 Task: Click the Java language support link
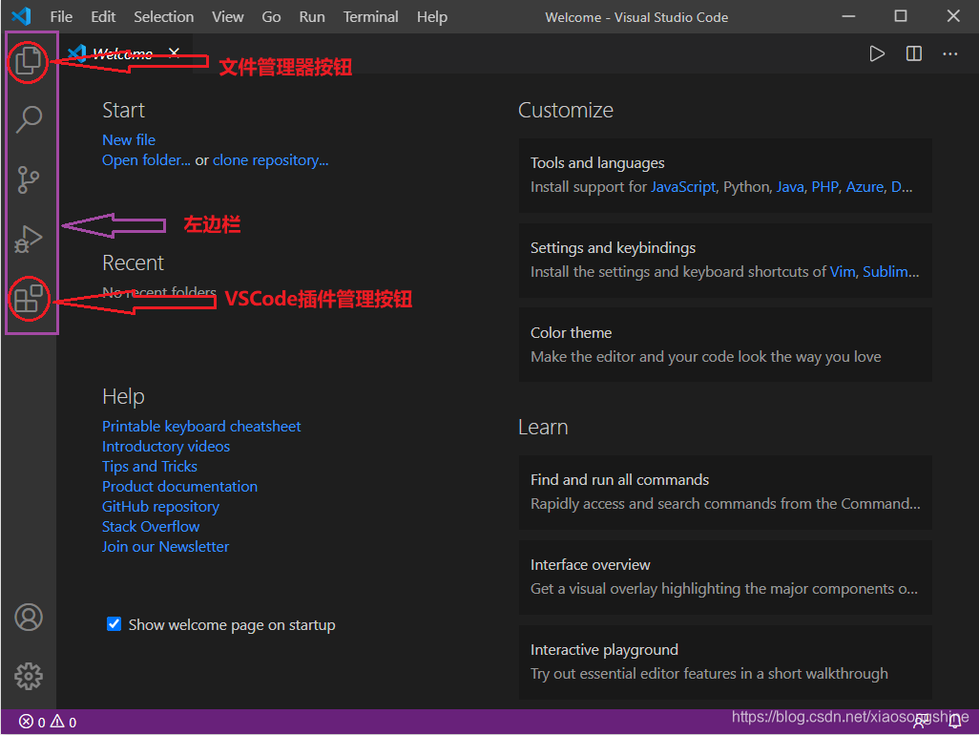point(790,187)
